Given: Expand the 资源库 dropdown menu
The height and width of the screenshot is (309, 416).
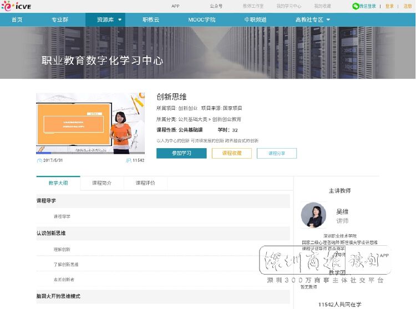Looking at the screenshot, I should point(105,19).
